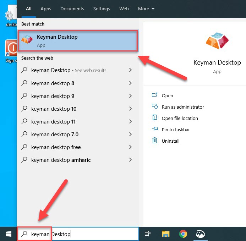Screen dimensions: 246x241
Task: Open Keyman Desktop best match result
Action: [x=77, y=41]
